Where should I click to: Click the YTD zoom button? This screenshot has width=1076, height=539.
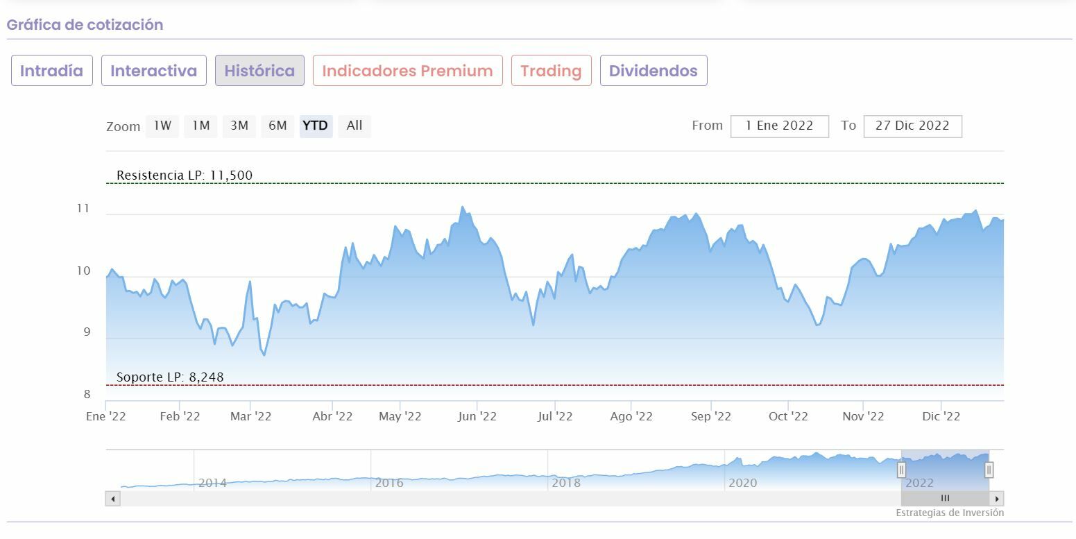point(316,126)
